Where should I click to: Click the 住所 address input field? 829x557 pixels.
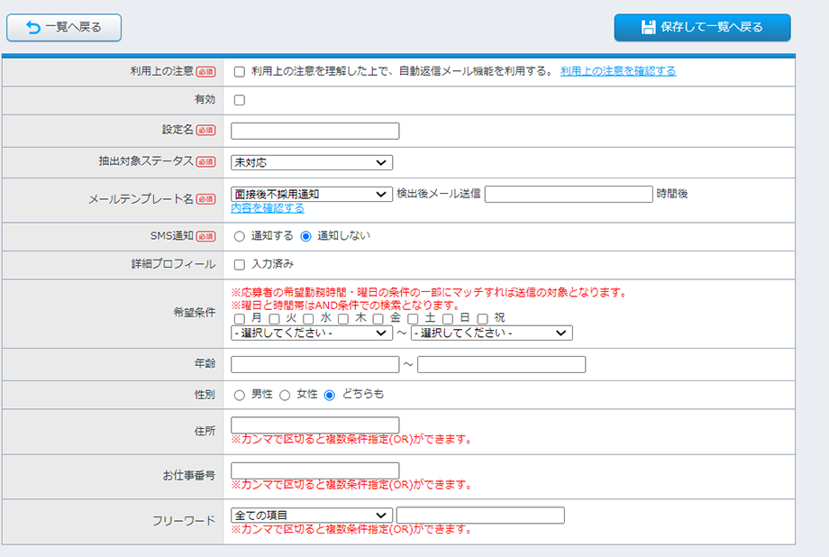click(314, 425)
